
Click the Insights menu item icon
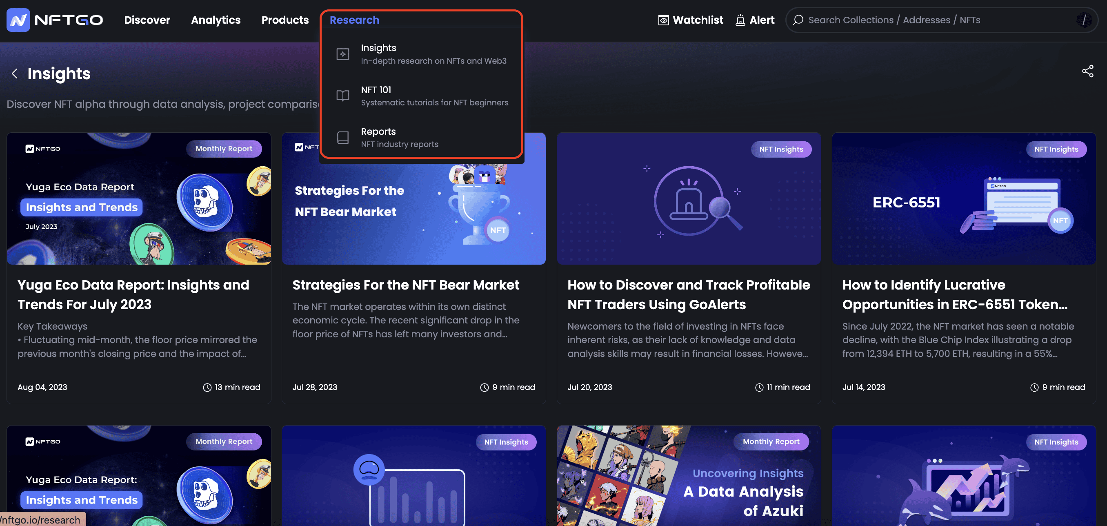tap(342, 54)
